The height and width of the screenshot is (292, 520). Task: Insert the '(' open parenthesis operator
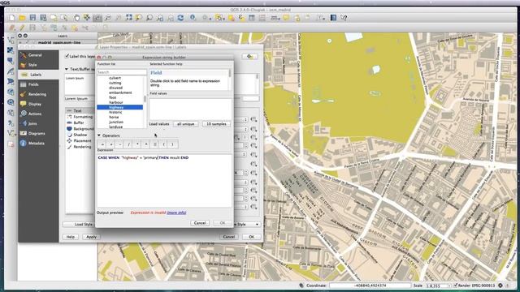(x=164, y=144)
